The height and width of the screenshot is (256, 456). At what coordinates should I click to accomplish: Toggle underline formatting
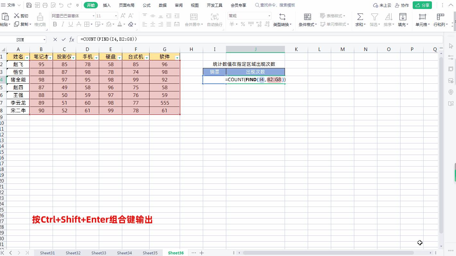(x=70, y=24)
